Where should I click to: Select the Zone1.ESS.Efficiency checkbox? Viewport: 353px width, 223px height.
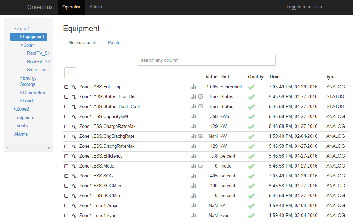pos(66,157)
